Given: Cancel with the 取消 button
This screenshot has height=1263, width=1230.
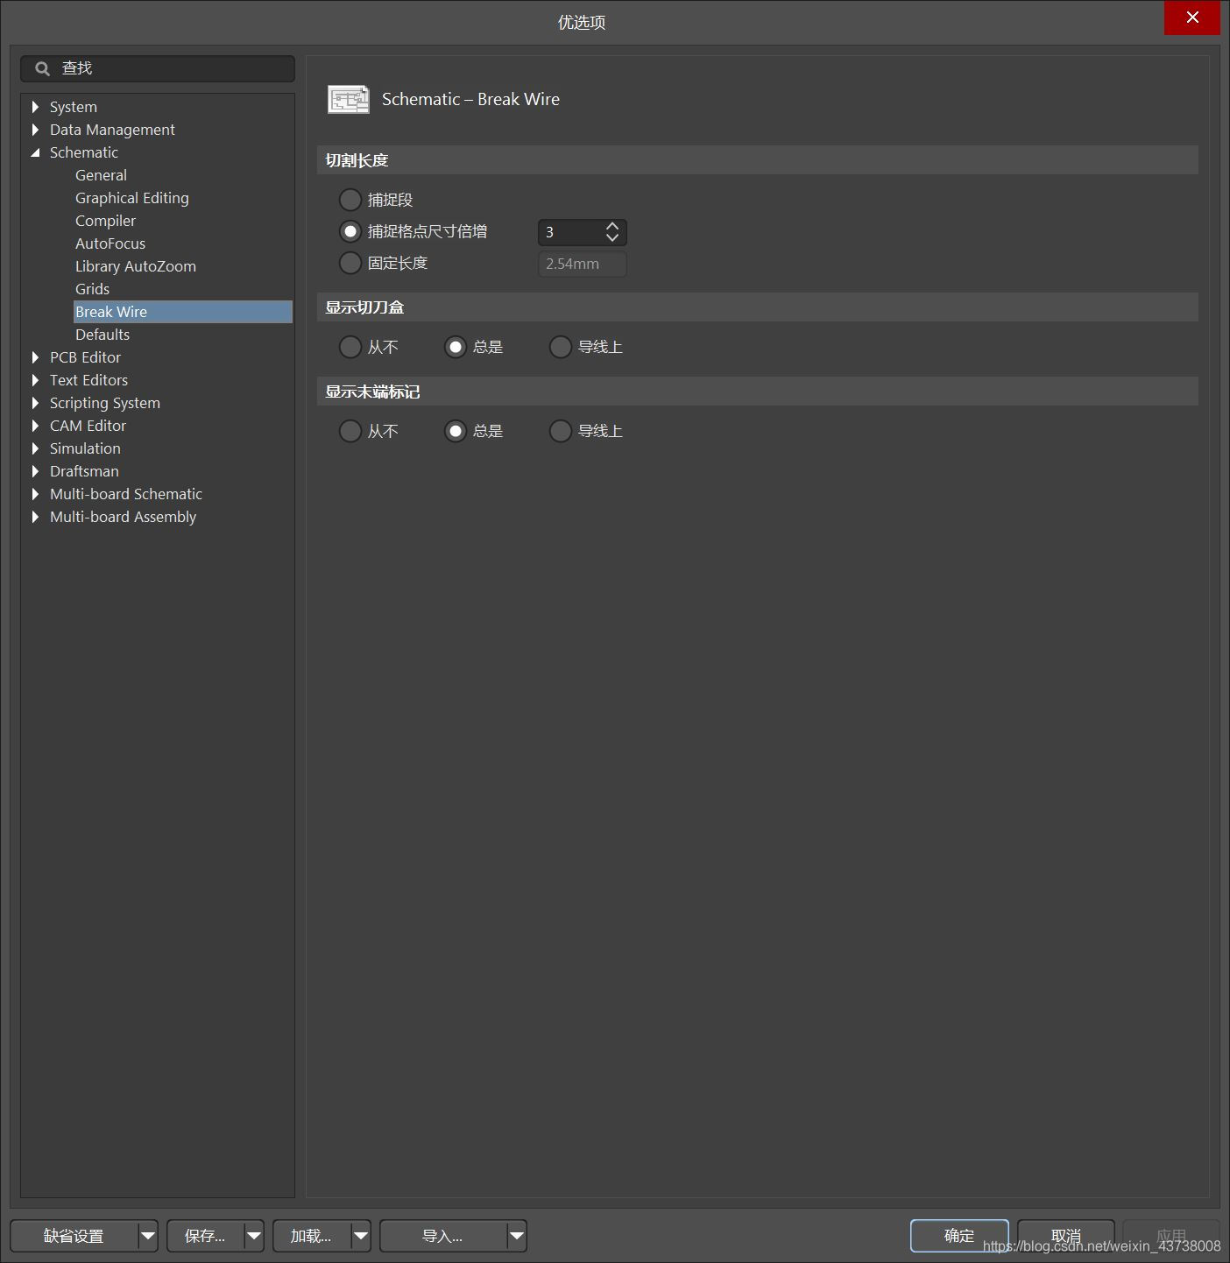Looking at the screenshot, I should (1065, 1236).
